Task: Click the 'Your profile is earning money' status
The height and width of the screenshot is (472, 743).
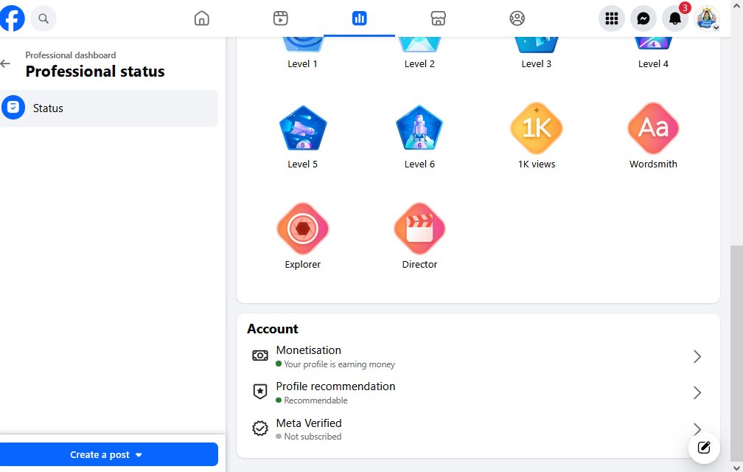Action: 339,364
